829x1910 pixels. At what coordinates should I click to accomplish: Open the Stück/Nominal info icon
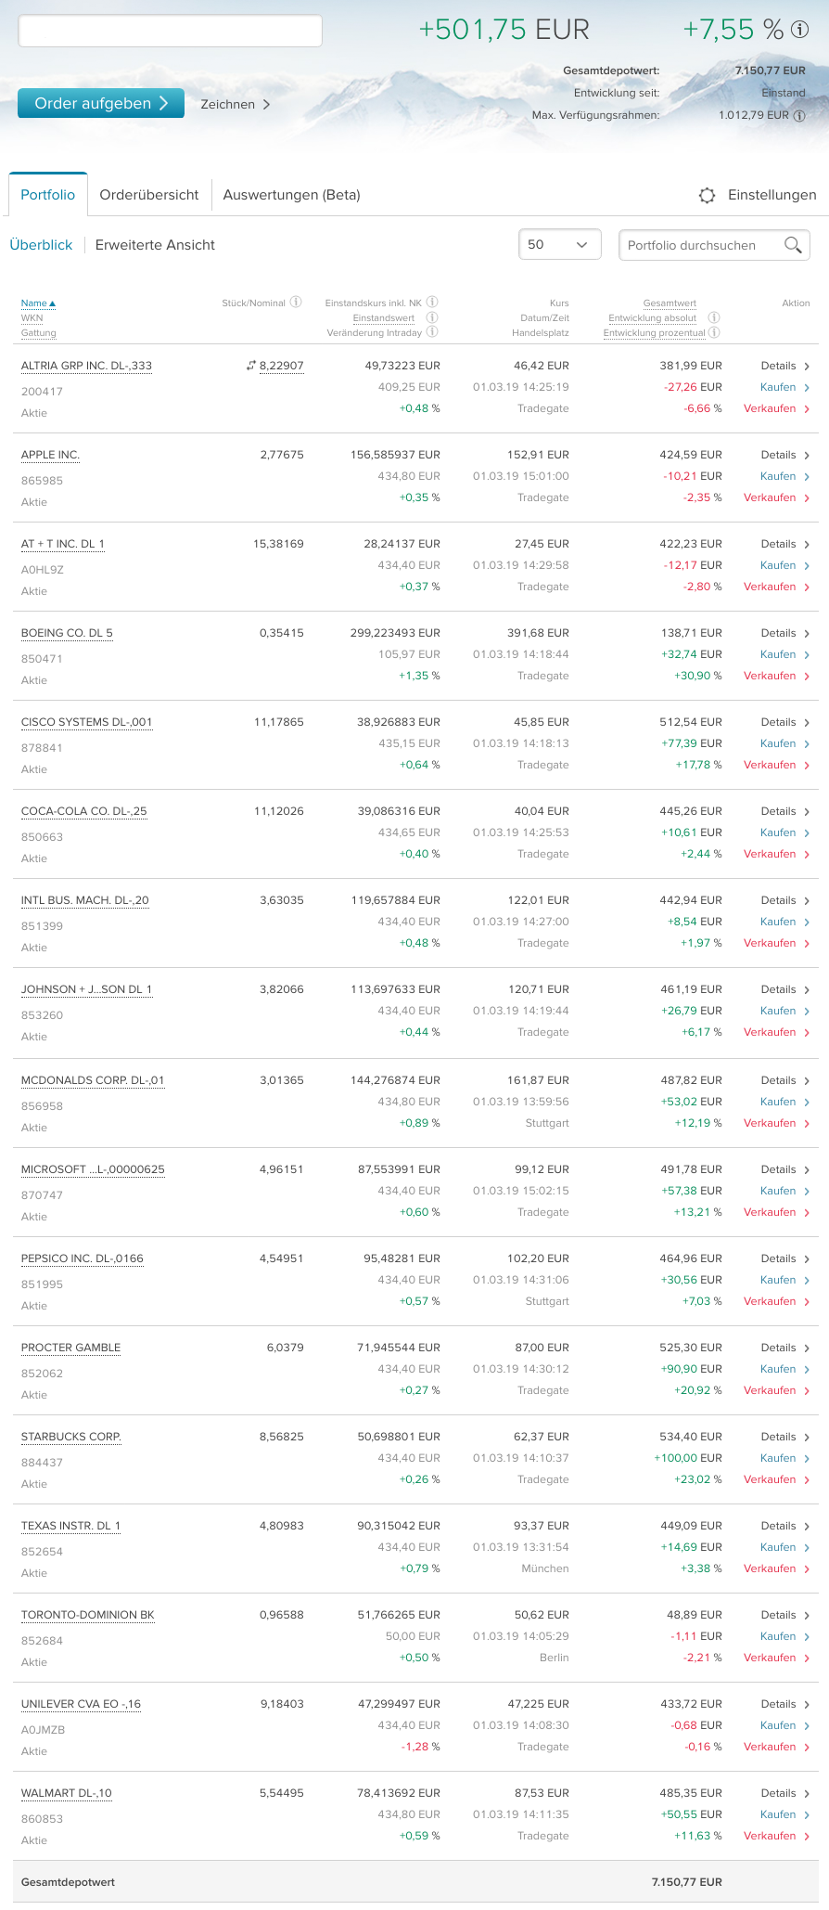coord(296,302)
